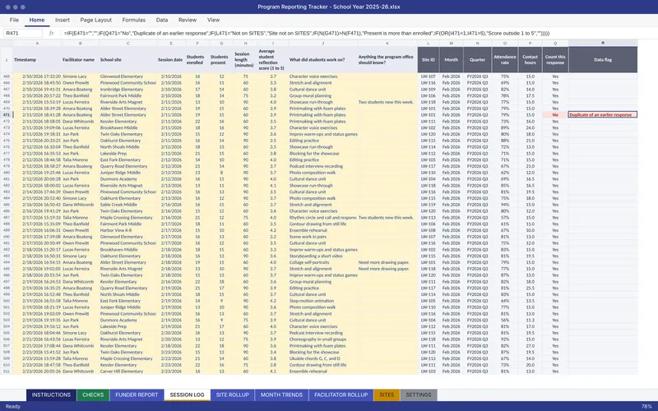Click the Facilitator name header cell
Screen dimensions: 658x411
point(80,59)
